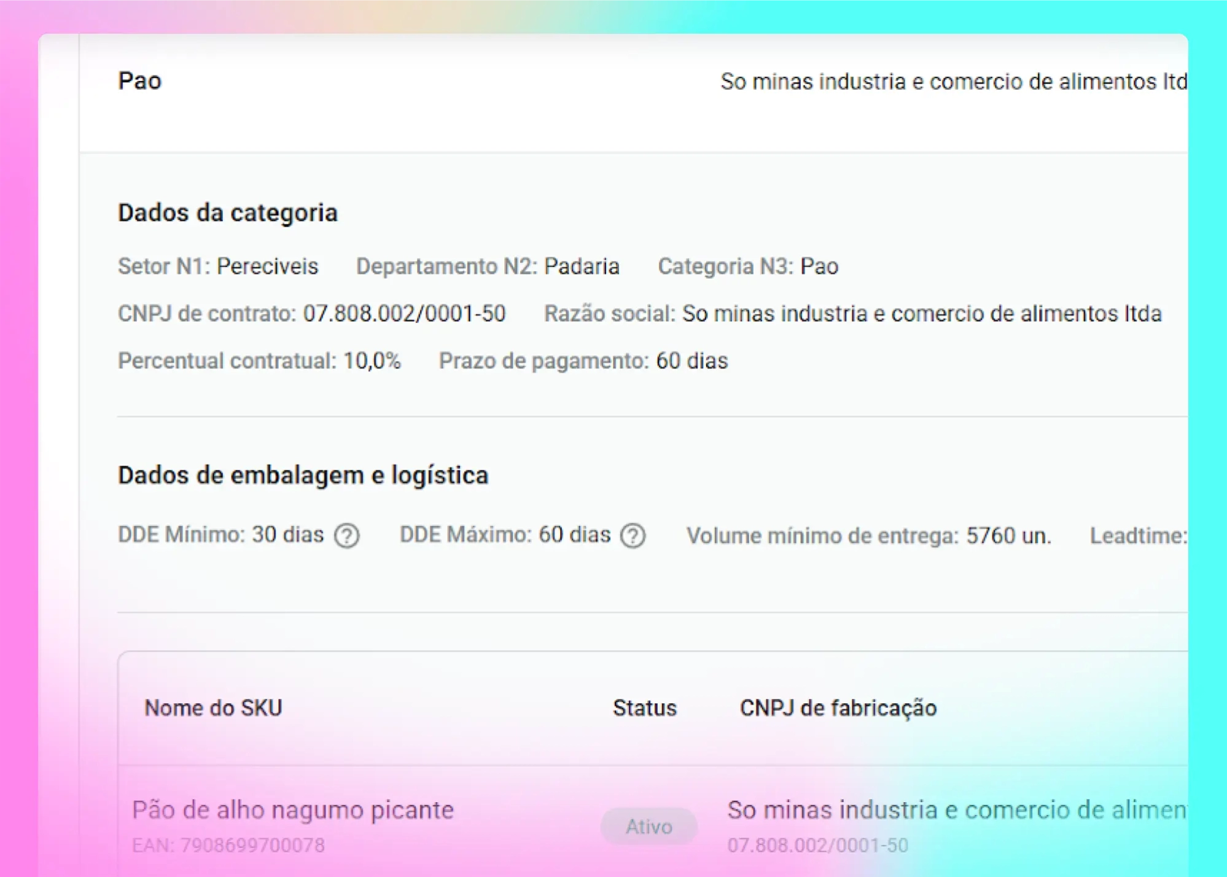This screenshot has height=877, width=1227.
Task: Click CNPJ de contrato number 07.808.002/0001-50
Action: click(x=404, y=314)
